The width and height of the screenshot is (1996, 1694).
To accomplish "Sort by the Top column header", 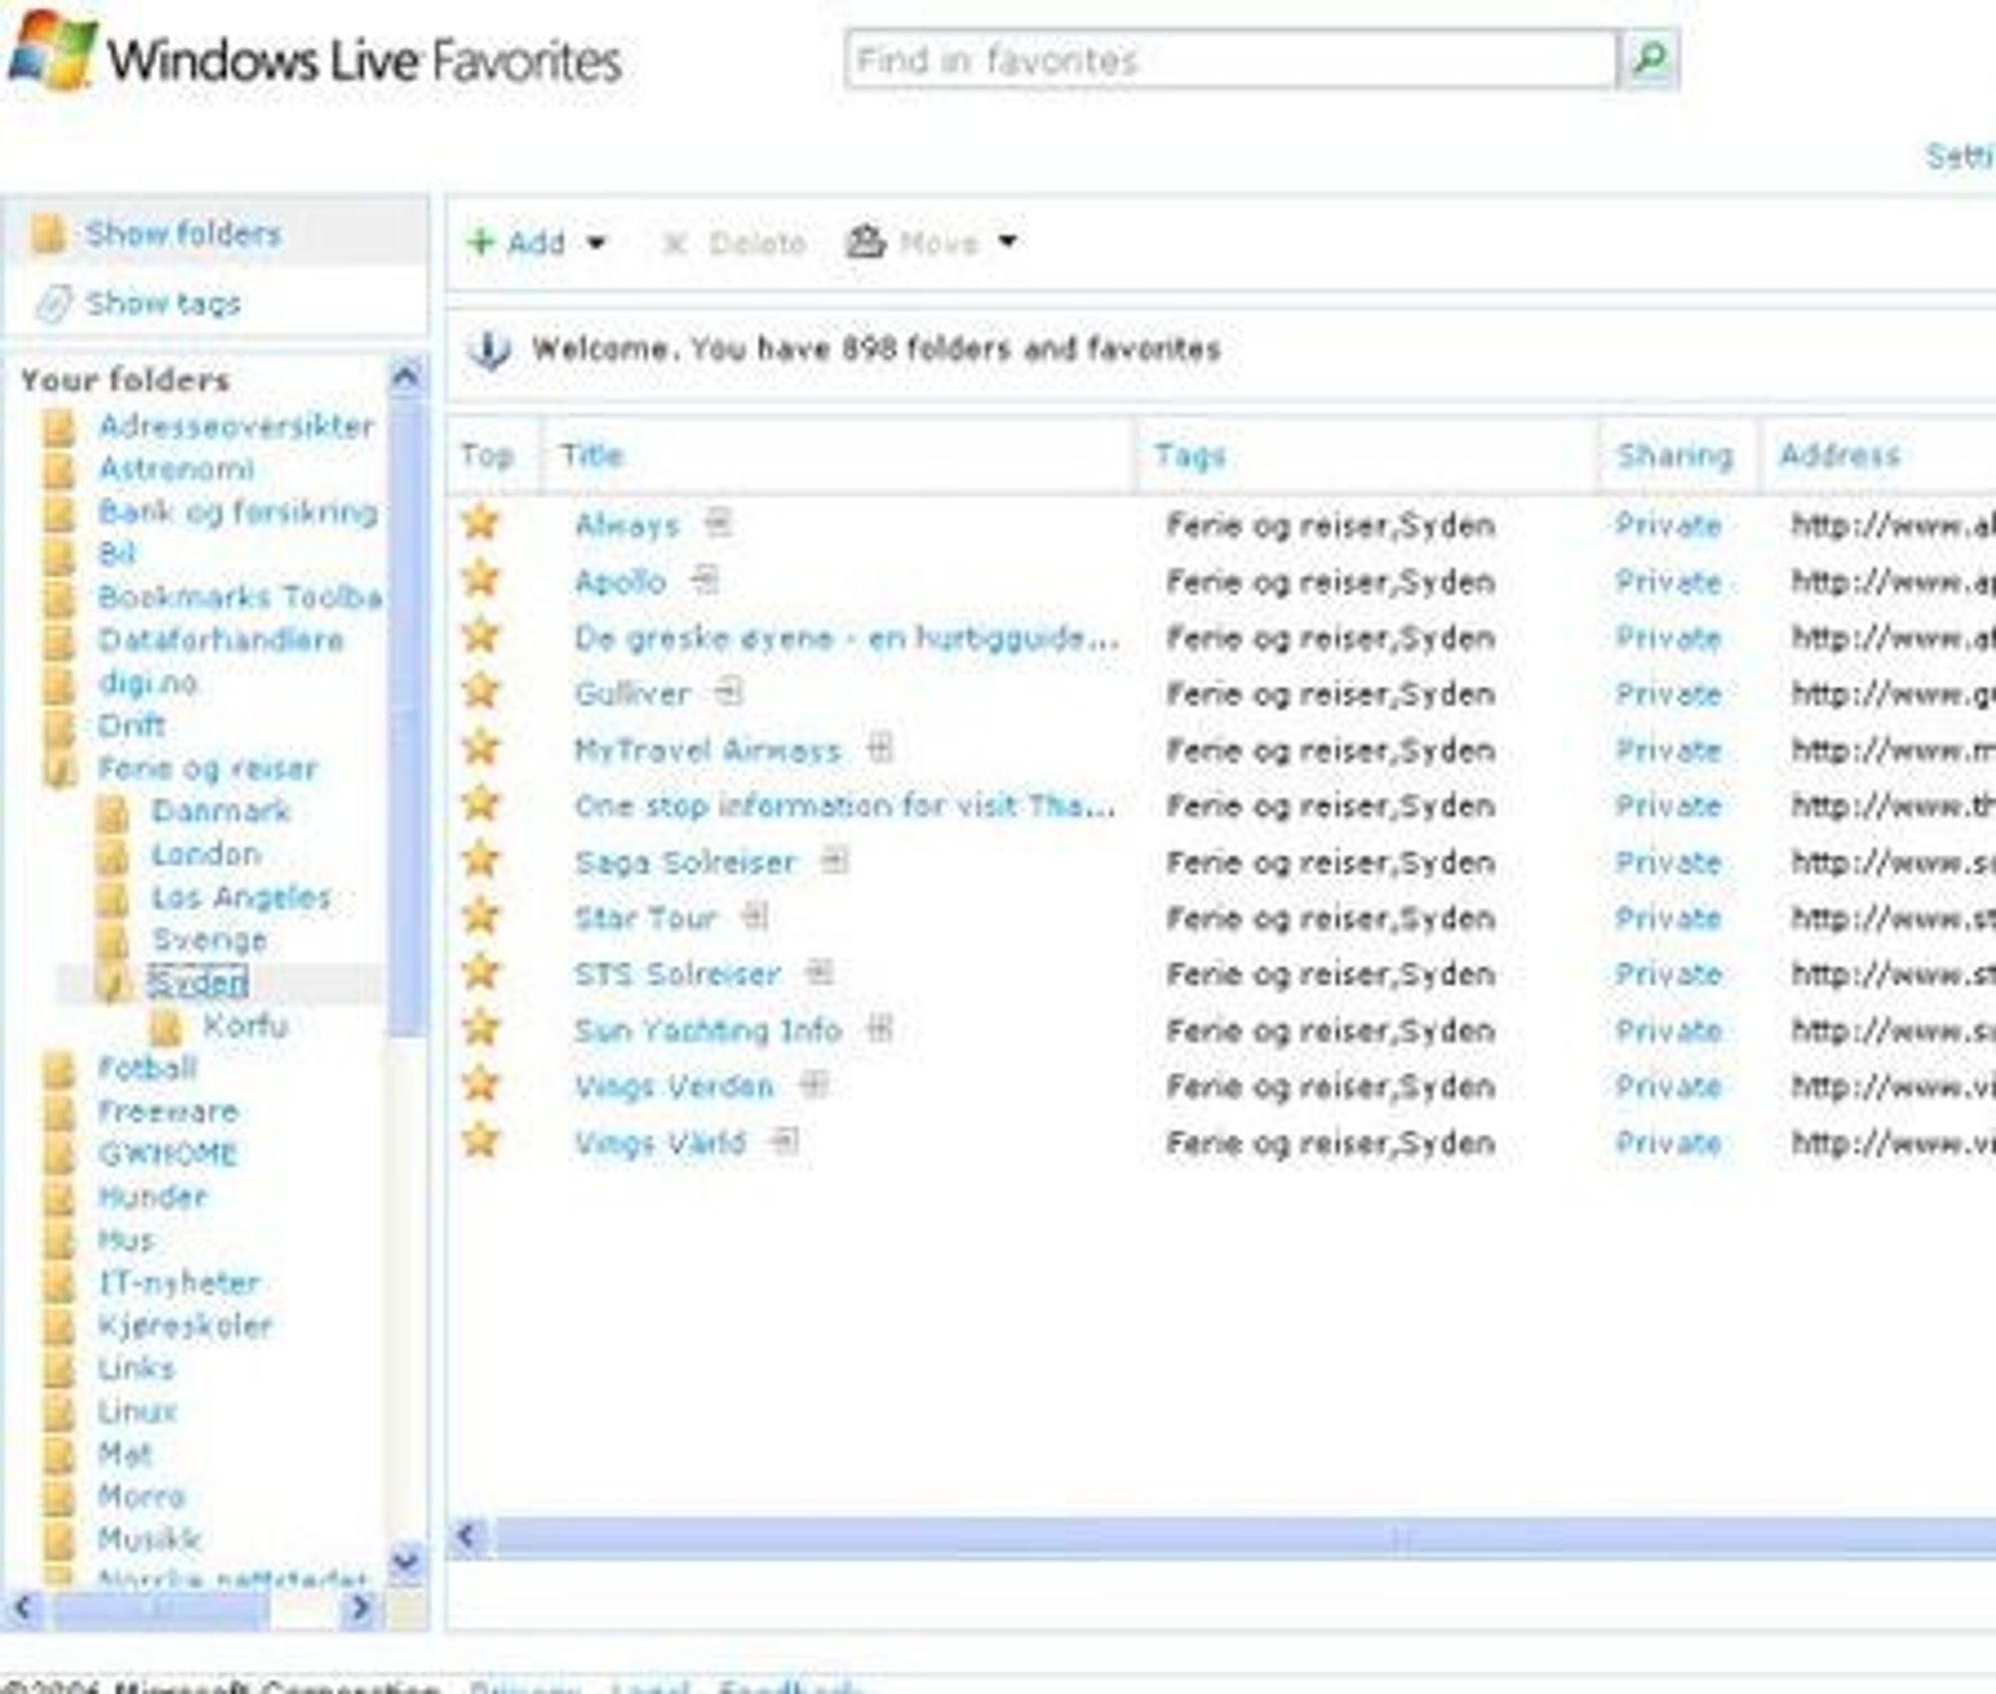I will pos(487,455).
